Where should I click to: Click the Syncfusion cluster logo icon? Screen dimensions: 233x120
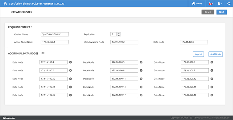point(5,4)
